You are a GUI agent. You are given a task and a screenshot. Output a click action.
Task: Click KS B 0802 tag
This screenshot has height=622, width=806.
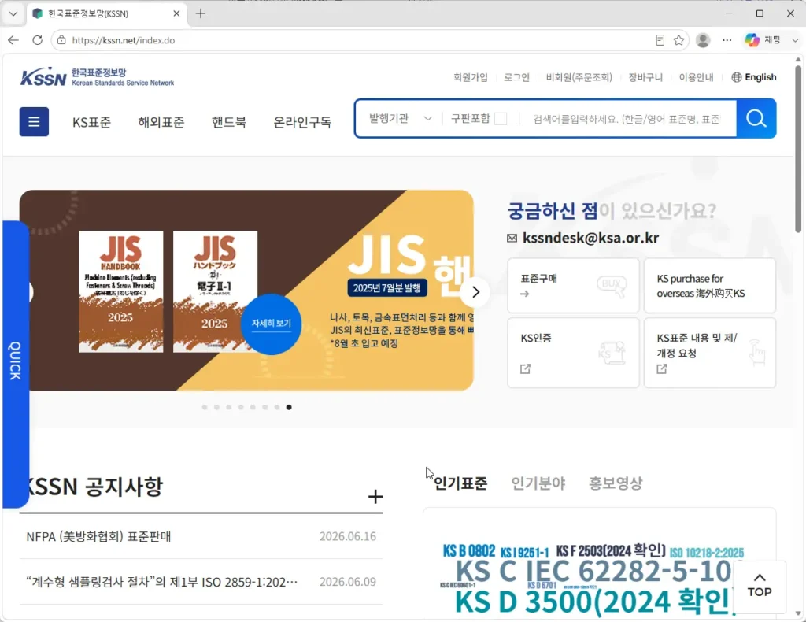[x=469, y=551]
